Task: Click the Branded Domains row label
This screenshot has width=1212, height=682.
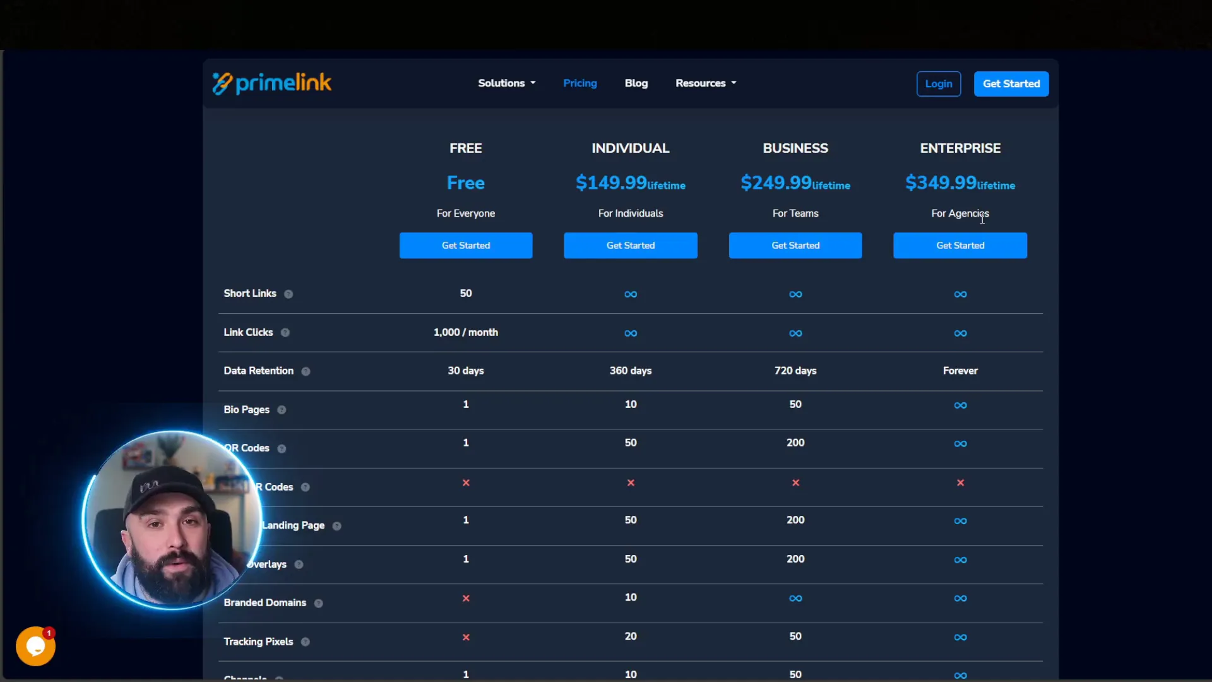Action: tap(265, 603)
